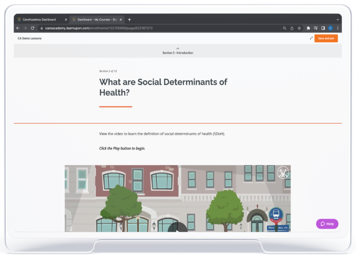Open the Chrome profile avatar
Image resolution: width=356 pixels, height=257 pixels.
click(x=330, y=28)
